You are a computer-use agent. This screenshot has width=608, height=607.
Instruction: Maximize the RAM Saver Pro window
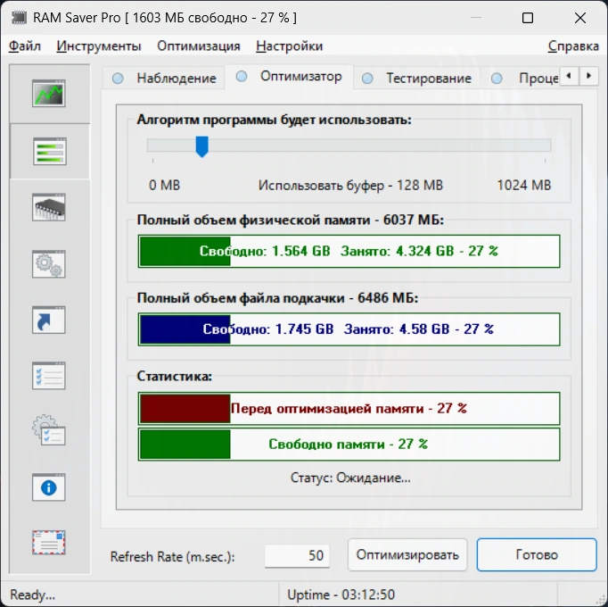tap(528, 18)
